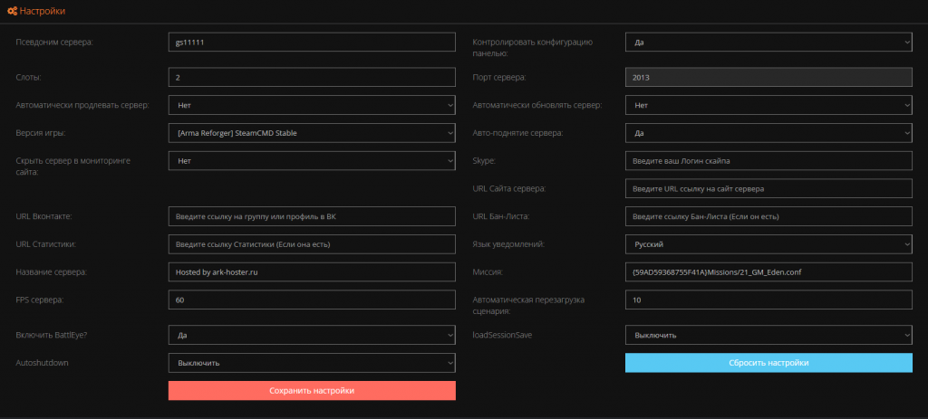Screen dimensions: 928x419
Task: Click the Skype login input field
Action: point(768,161)
